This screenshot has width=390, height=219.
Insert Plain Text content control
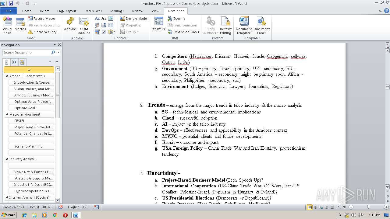[x=104, y=19]
